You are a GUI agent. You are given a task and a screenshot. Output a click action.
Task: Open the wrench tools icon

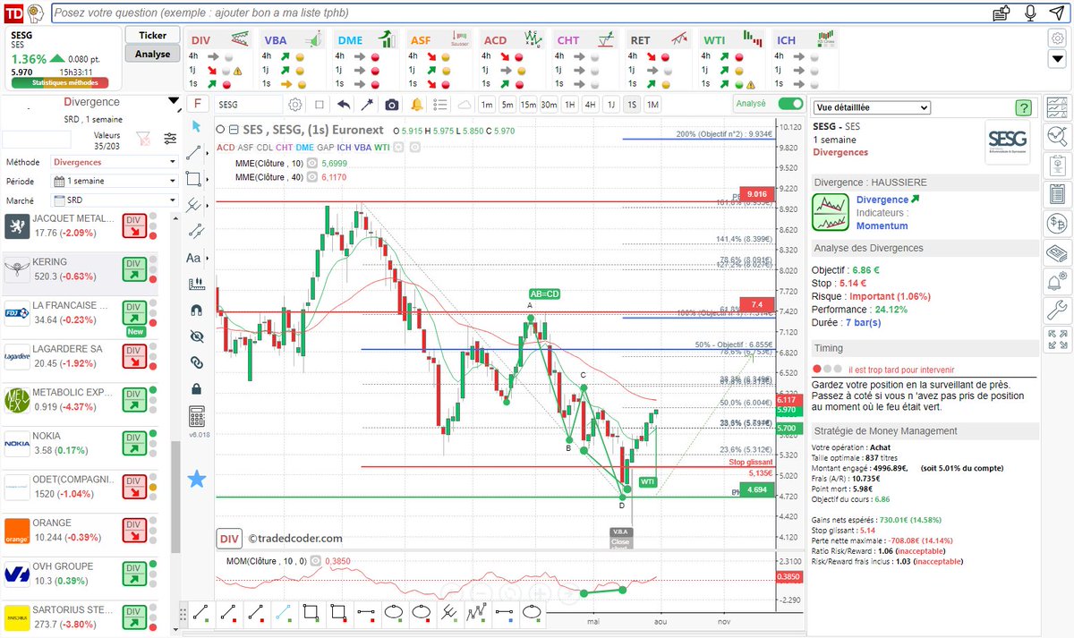point(1058,310)
